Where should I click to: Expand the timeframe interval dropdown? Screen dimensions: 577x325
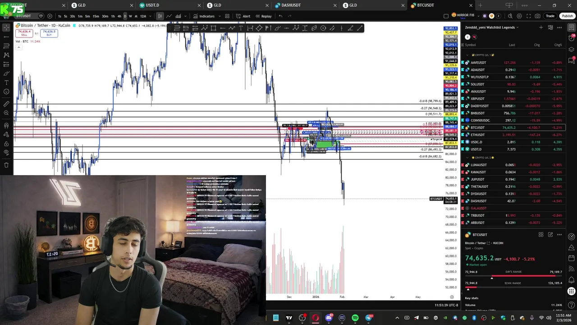[x=151, y=16]
